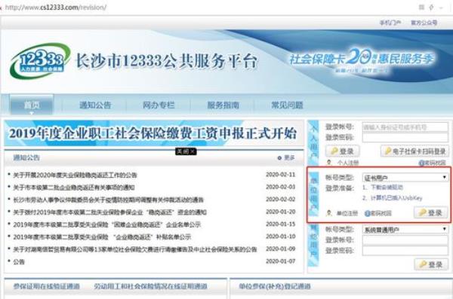This screenshot has width=453, height=299.
Task: Open the 2020年度失业保险稳岗返还工作 notice
Action: (x=75, y=175)
